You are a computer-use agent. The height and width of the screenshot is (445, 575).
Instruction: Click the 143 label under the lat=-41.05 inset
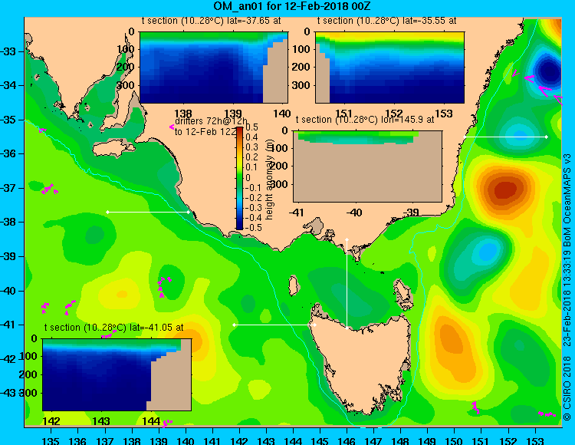pyautogui.click(x=101, y=420)
